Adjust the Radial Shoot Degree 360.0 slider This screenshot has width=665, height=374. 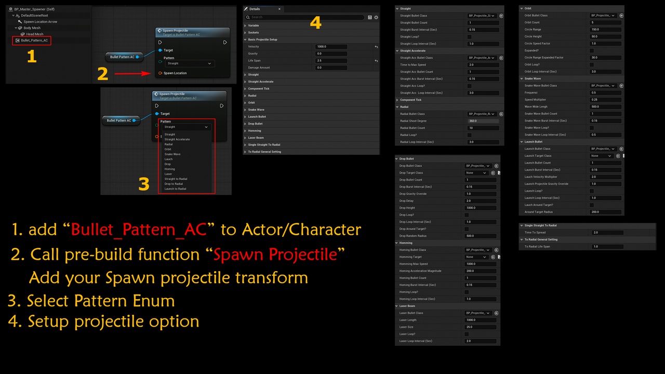483,121
